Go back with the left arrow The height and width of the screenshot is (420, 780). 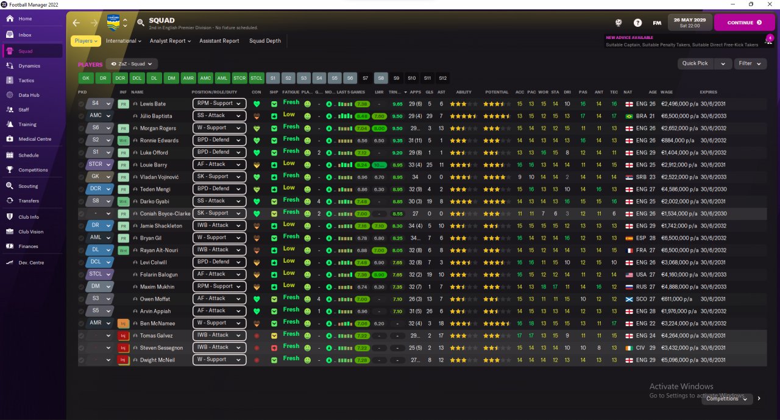click(x=76, y=23)
